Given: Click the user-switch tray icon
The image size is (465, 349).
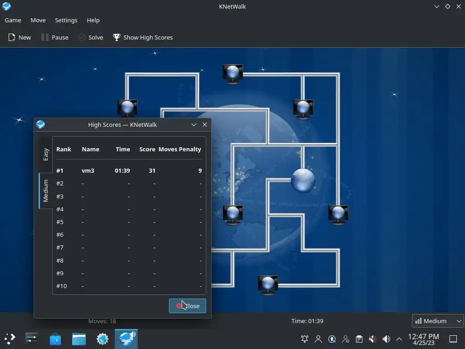Looking at the screenshot, I should click(346, 339).
